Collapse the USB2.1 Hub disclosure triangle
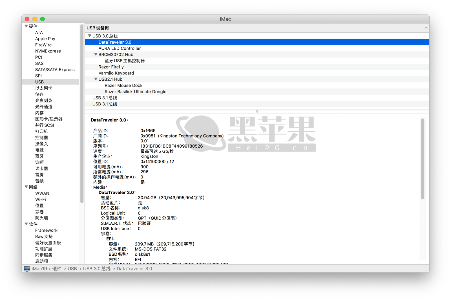Viewport: 451px width, 301px height. pyautogui.click(x=96, y=79)
